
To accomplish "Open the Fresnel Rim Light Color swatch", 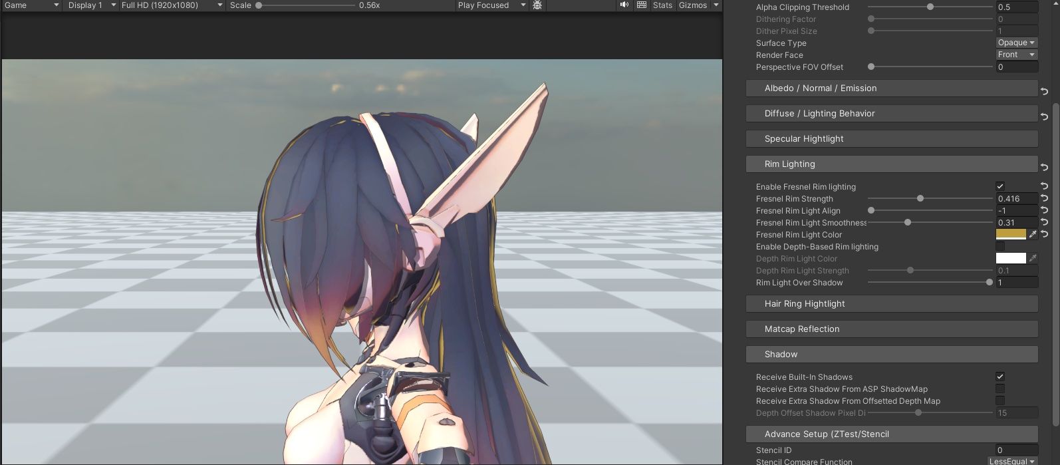I will point(1010,234).
